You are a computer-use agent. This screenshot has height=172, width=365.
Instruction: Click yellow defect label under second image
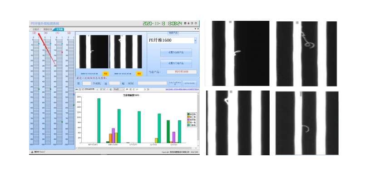pos(139,73)
